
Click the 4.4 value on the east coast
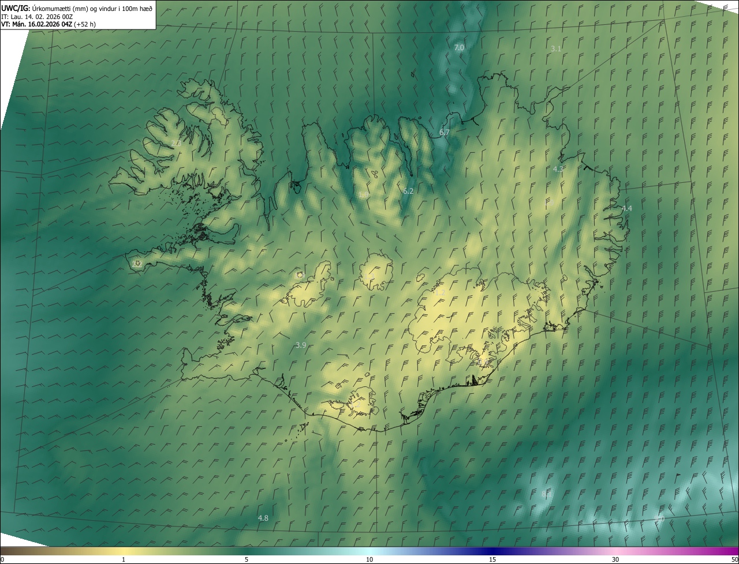[626, 209]
